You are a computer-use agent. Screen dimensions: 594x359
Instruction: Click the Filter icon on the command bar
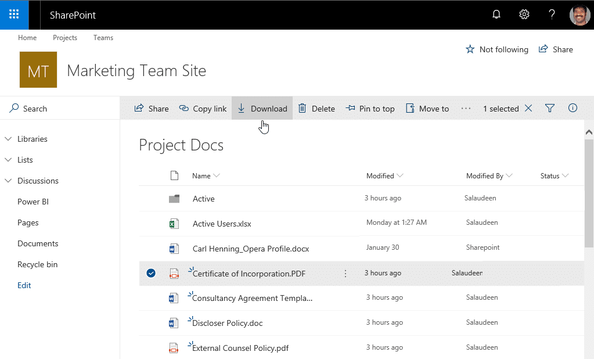click(549, 108)
